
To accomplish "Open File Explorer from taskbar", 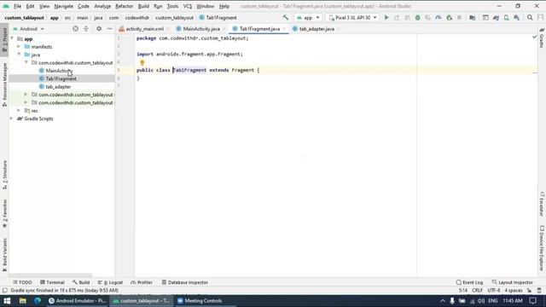I will (x=23, y=301).
